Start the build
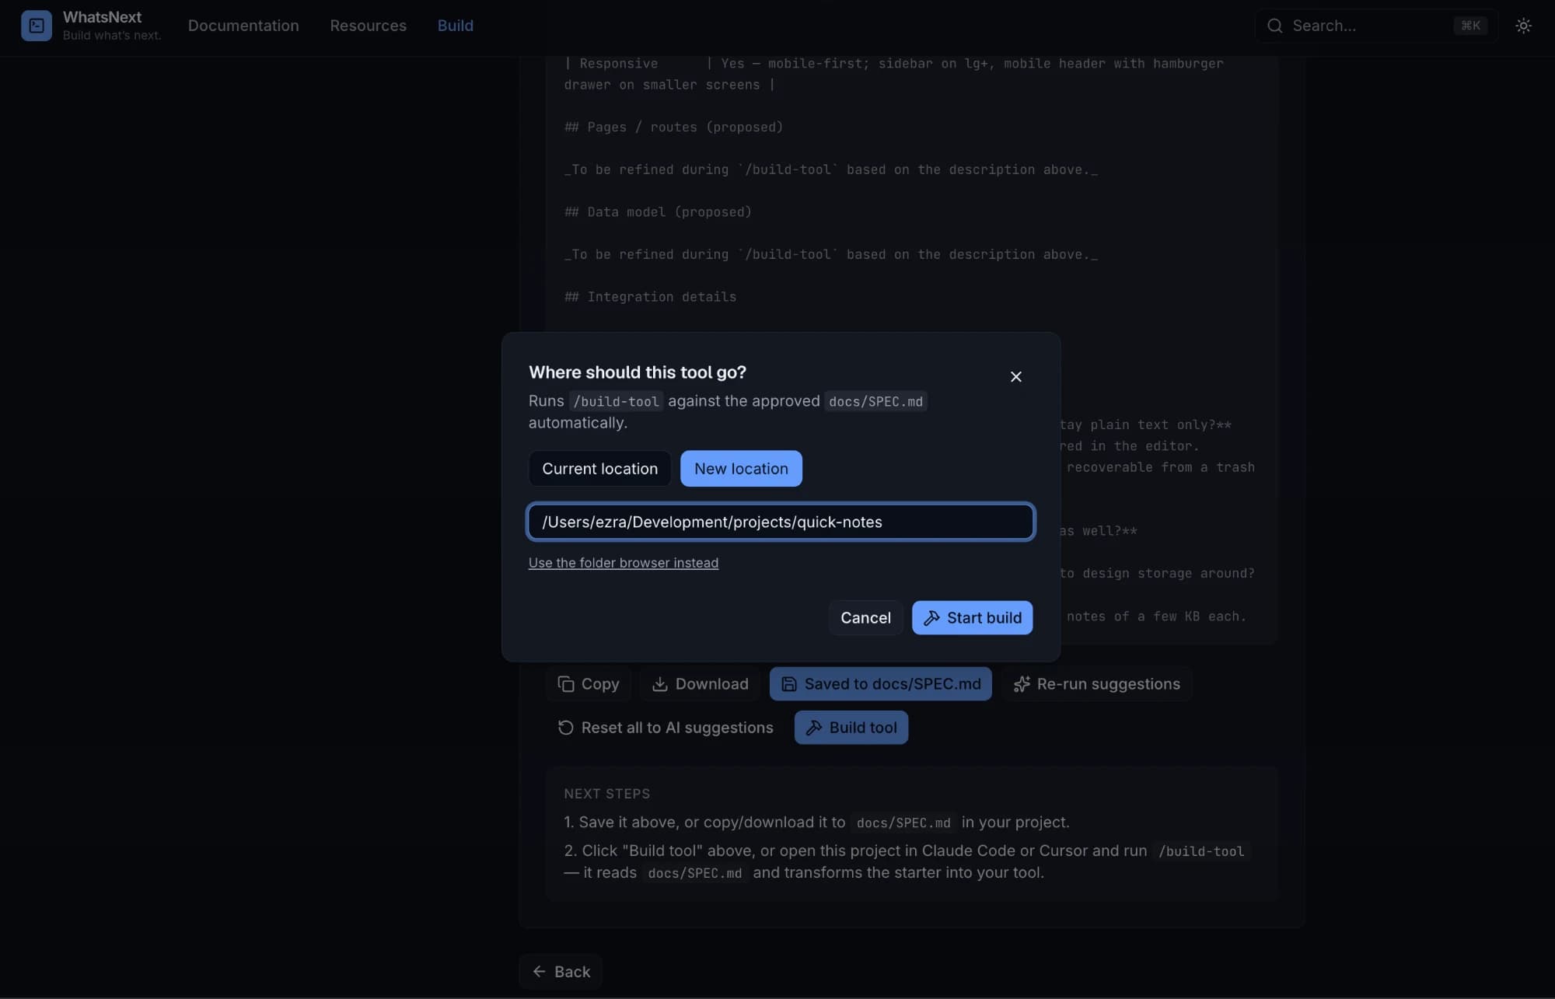 point(972,618)
